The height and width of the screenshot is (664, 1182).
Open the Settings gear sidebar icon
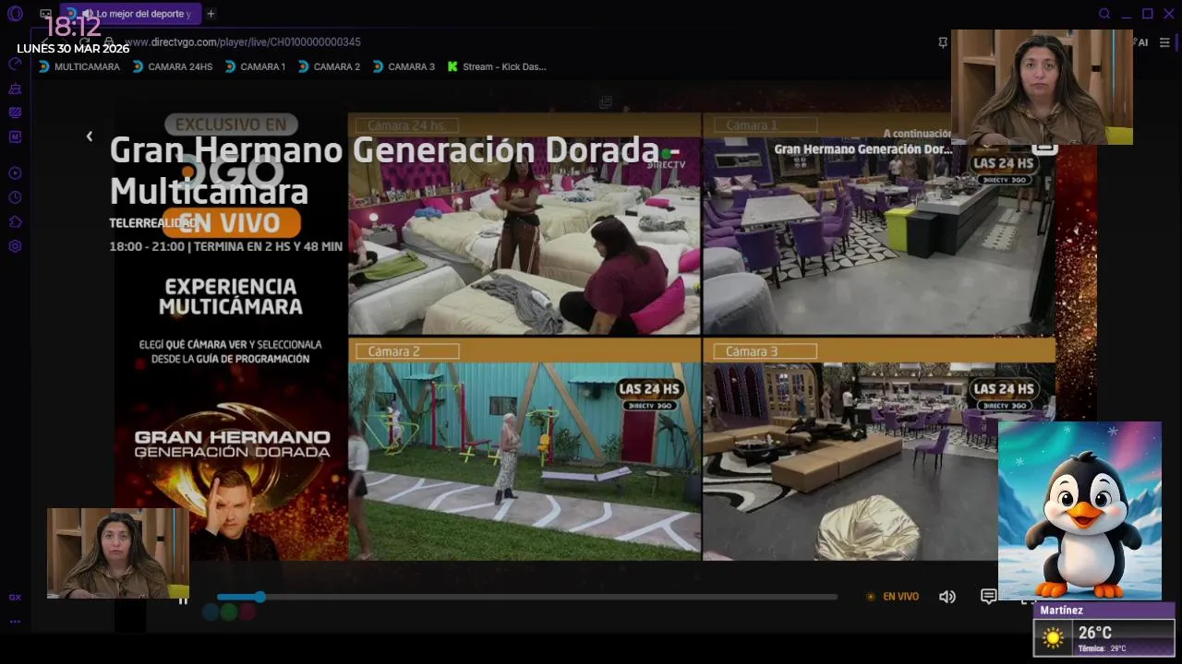15,246
